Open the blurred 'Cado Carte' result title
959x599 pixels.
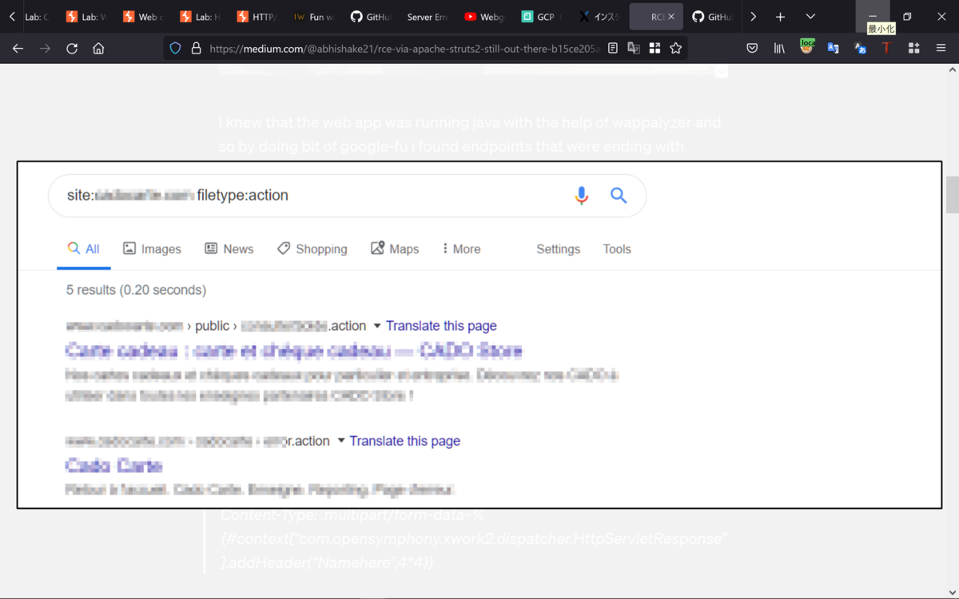tap(114, 466)
